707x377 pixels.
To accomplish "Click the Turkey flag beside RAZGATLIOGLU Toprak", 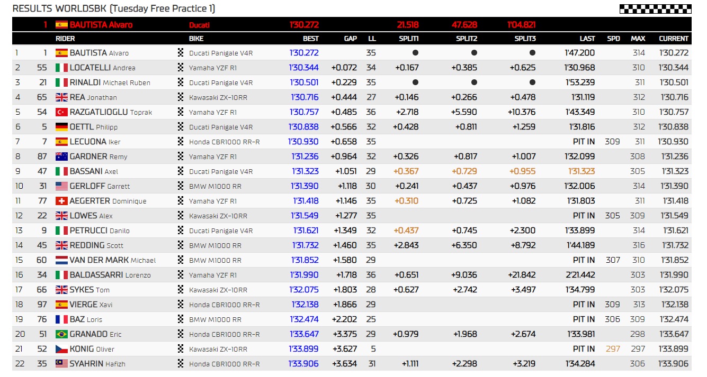I will [61, 112].
